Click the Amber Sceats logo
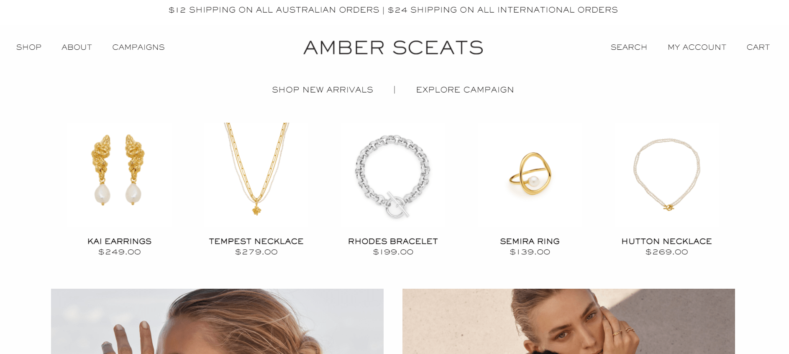 tap(393, 48)
